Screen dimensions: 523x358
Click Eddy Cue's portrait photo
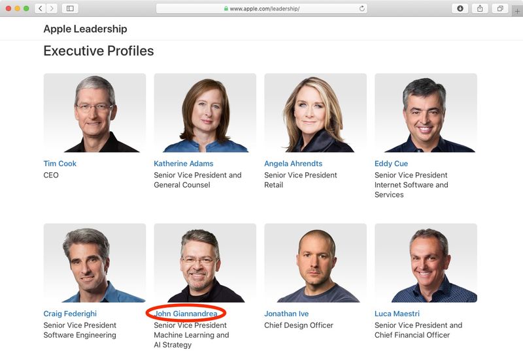point(426,113)
